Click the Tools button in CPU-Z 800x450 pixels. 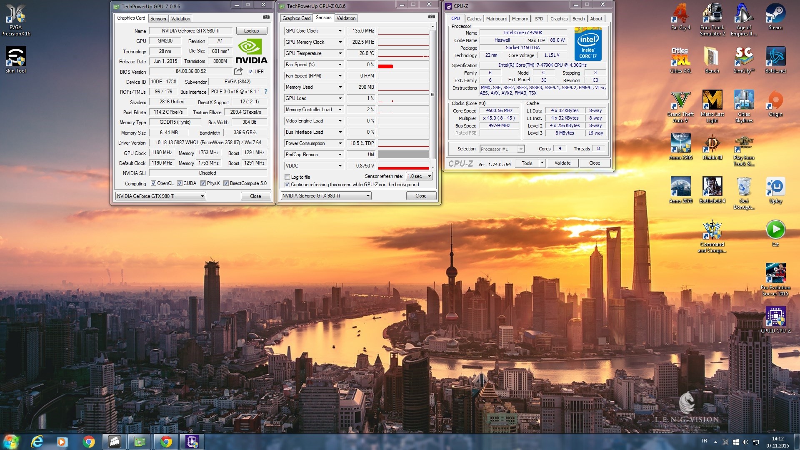point(527,163)
